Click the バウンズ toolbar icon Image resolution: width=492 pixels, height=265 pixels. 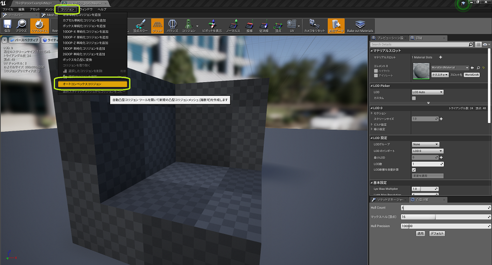(x=172, y=26)
